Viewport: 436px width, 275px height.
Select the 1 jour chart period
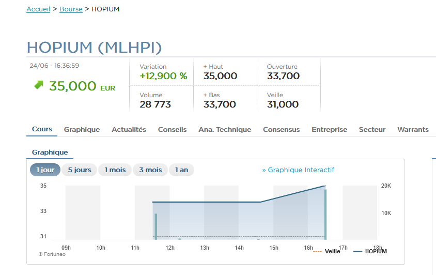pyautogui.click(x=45, y=170)
